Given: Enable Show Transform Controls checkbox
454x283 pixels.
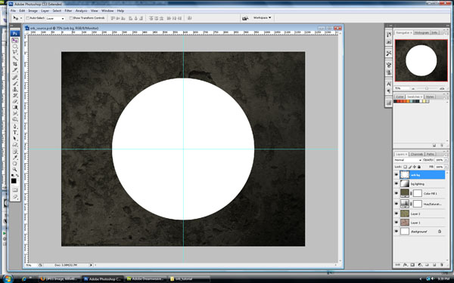Looking at the screenshot, I should point(71,18).
